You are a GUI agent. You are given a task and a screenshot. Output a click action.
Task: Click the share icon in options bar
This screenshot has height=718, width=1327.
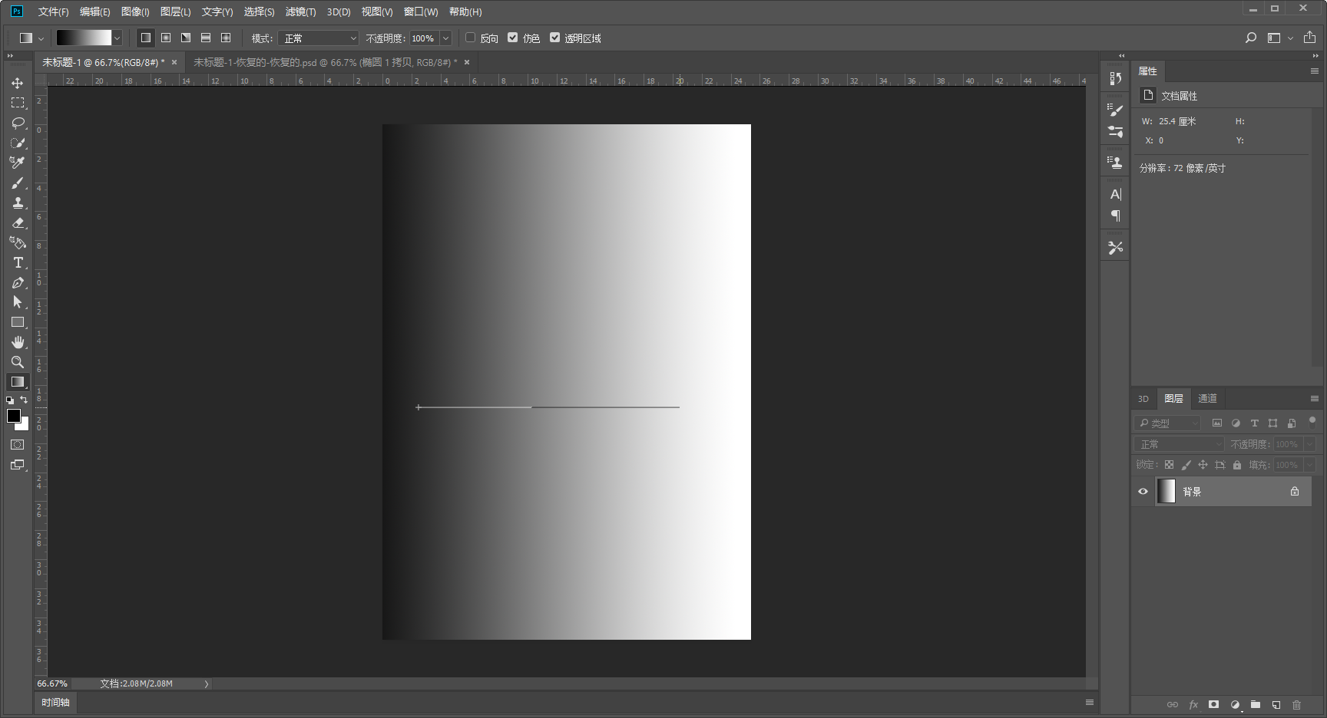1310,38
